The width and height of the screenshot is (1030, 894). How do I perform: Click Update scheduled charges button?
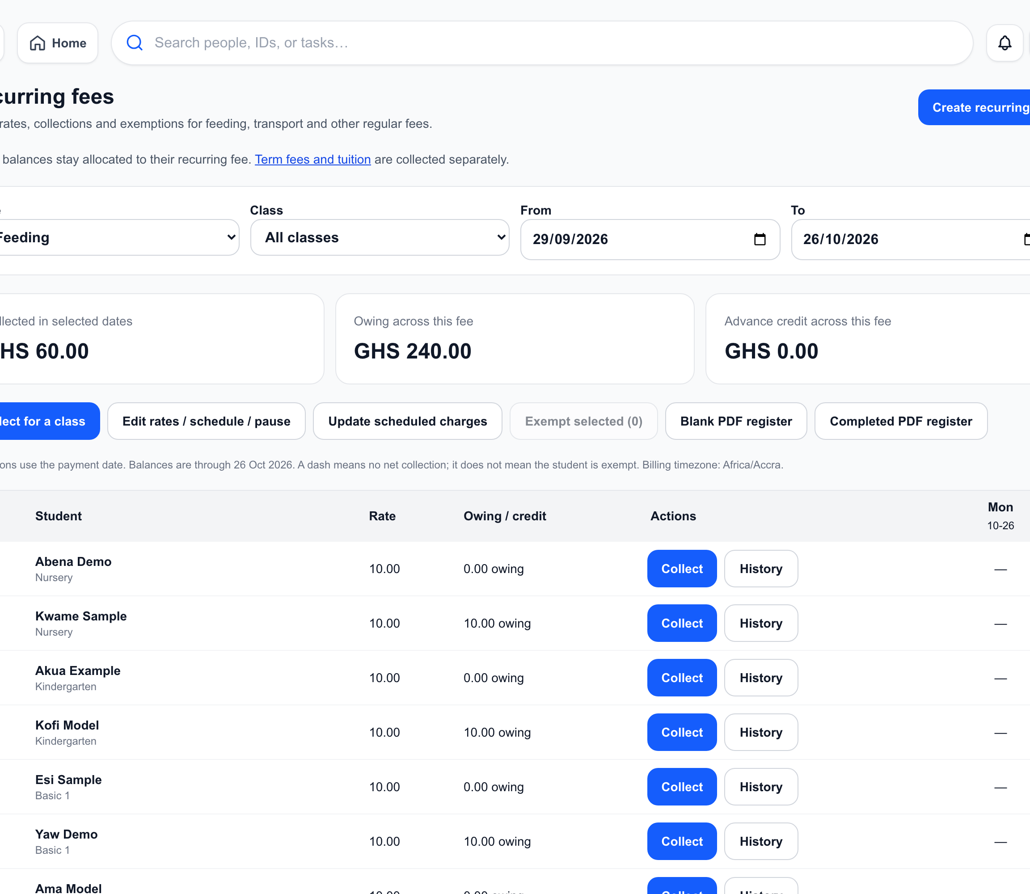pyautogui.click(x=408, y=421)
